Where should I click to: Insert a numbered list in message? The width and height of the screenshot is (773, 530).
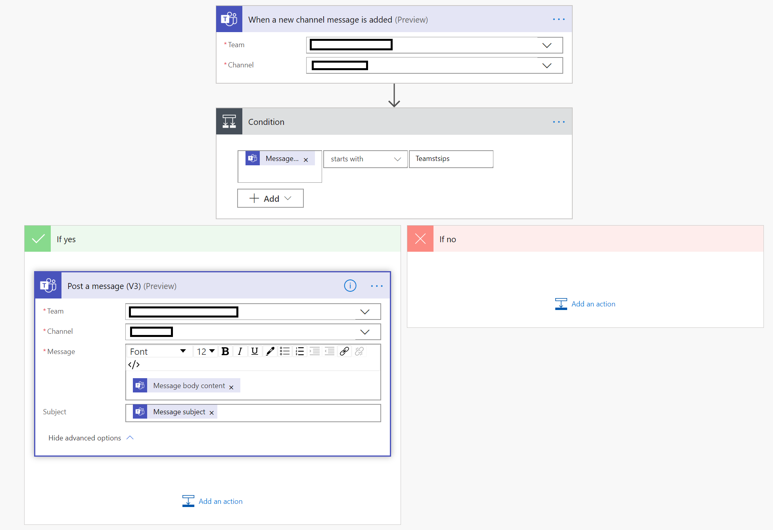pos(300,351)
